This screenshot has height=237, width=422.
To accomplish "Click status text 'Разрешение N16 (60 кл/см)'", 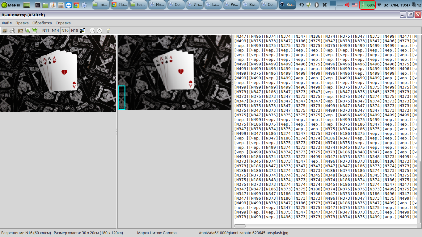I will [26, 233].
